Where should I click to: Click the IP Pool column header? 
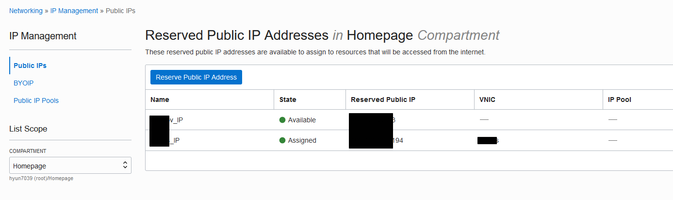(x=620, y=100)
